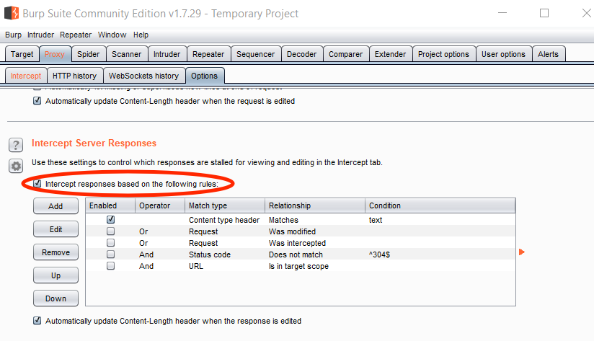Open the Intruder menu in menu bar

click(x=40, y=35)
